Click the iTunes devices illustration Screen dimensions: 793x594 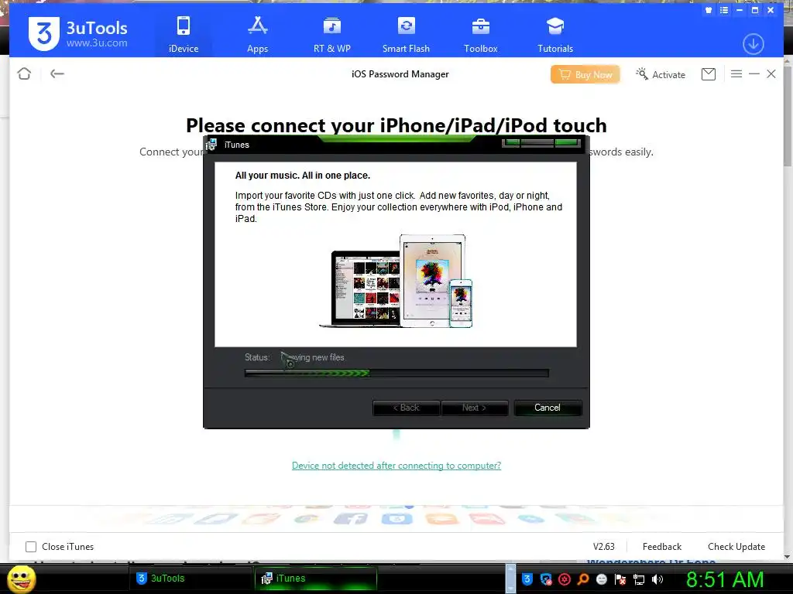pyautogui.click(x=396, y=281)
